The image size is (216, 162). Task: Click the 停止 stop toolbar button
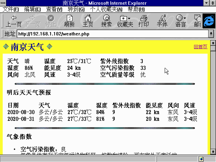coord(51,21)
